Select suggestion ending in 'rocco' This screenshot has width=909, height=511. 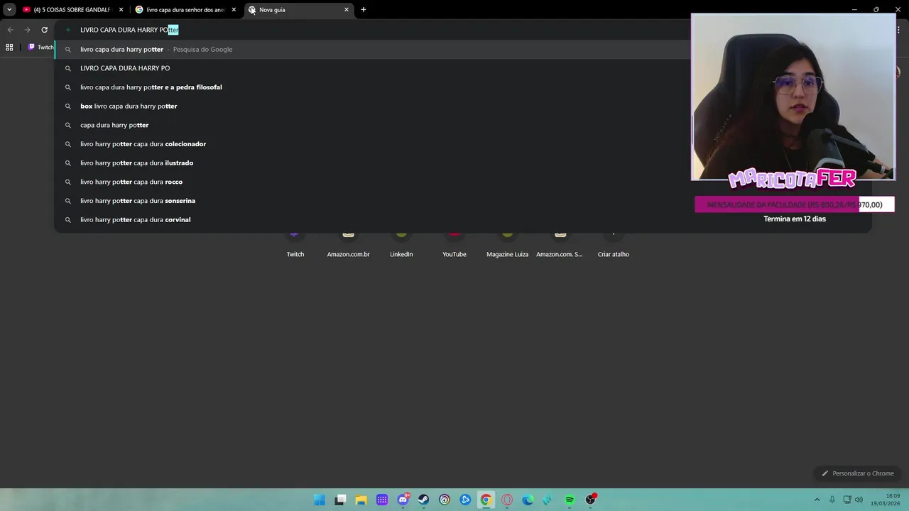(x=372, y=182)
